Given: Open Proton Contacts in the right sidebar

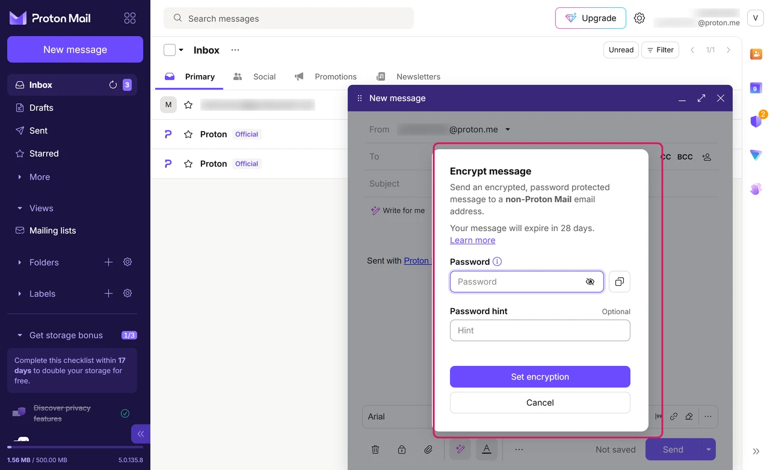Looking at the screenshot, I should pyautogui.click(x=756, y=54).
